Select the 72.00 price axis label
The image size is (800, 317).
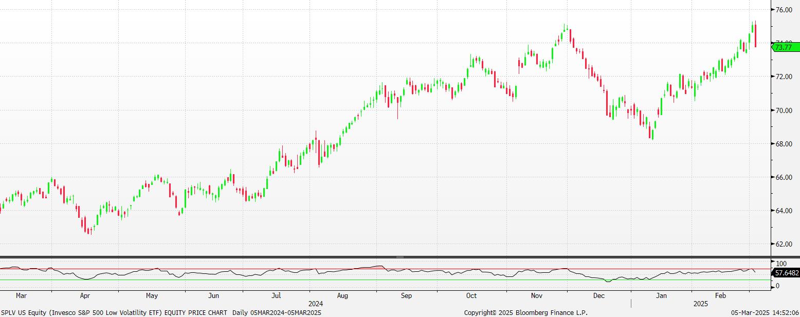pyautogui.click(x=784, y=77)
